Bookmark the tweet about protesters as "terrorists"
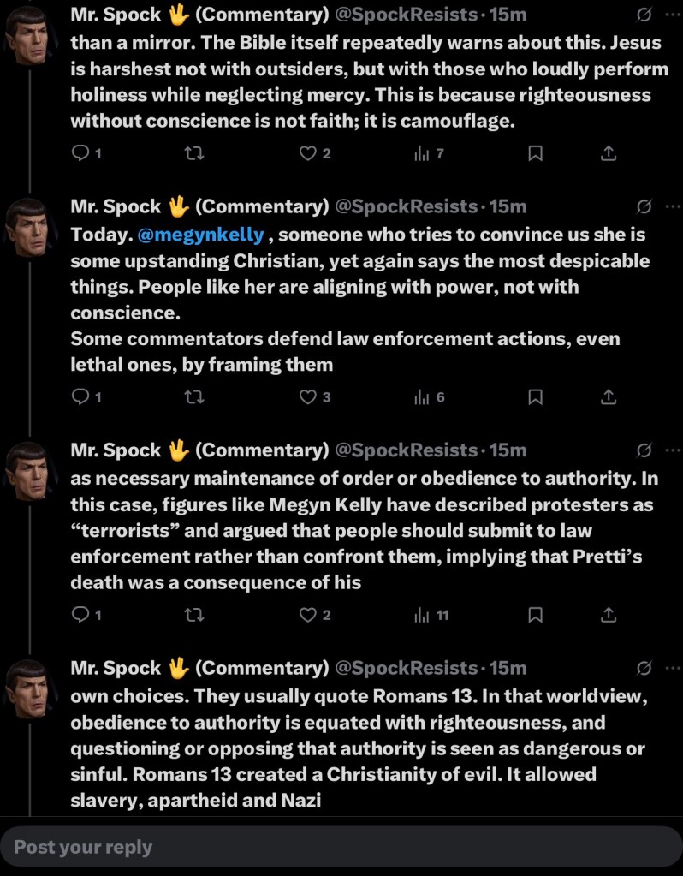The image size is (683, 876). point(534,614)
